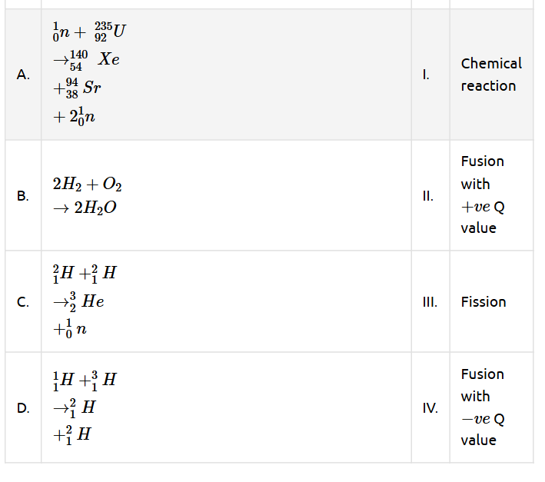Click the hydrogen plus tritium reactants line
The image size is (545, 482).
click(85, 378)
